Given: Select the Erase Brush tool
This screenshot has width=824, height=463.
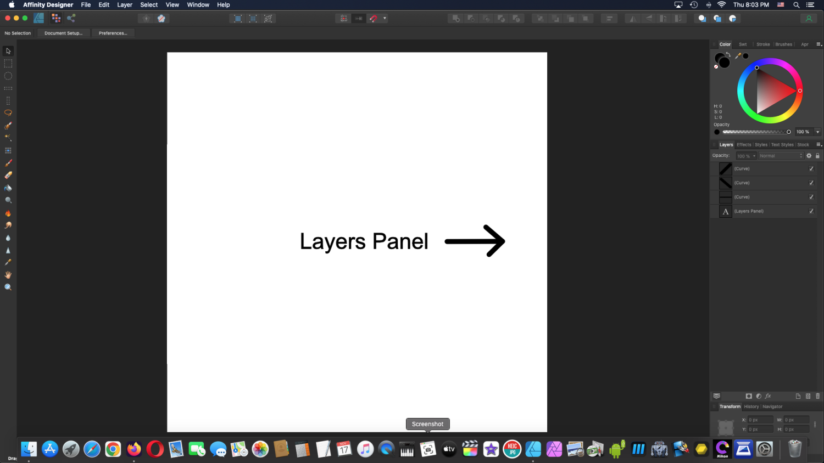Looking at the screenshot, I should coord(8,176).
